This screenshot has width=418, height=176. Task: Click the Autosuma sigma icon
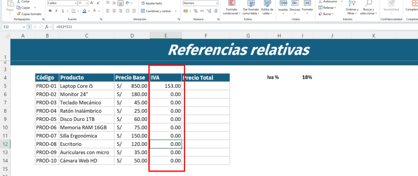point(320,1)
